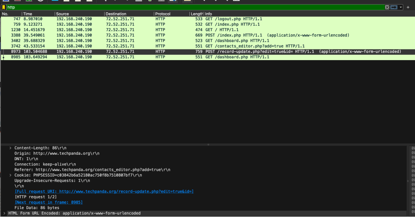
Task: Select Connection: keep-alive header line
Action: (x=45, y=164)
